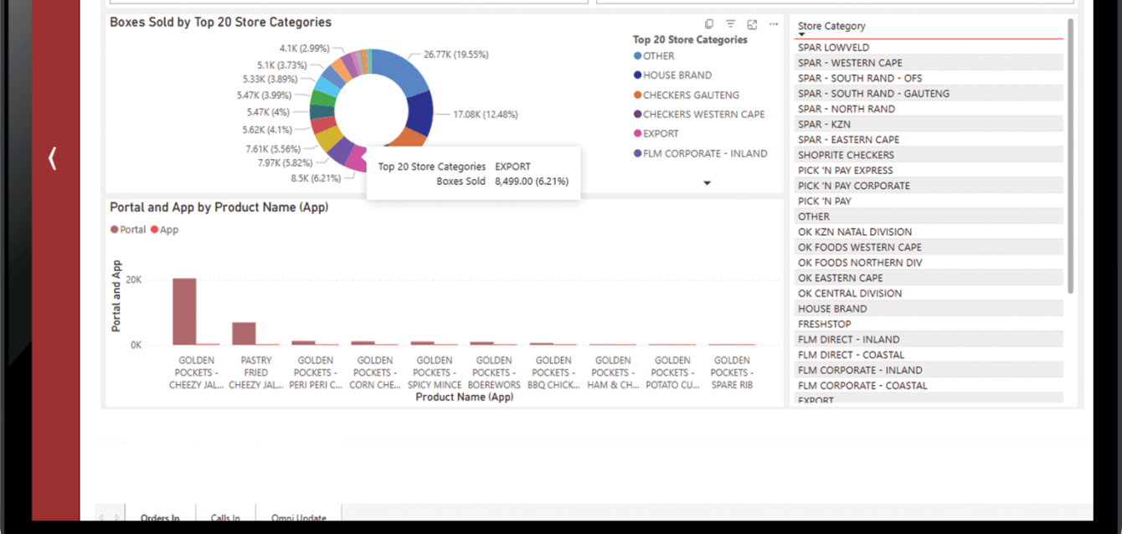Select SPAR - NORTH RAND row

929,109
